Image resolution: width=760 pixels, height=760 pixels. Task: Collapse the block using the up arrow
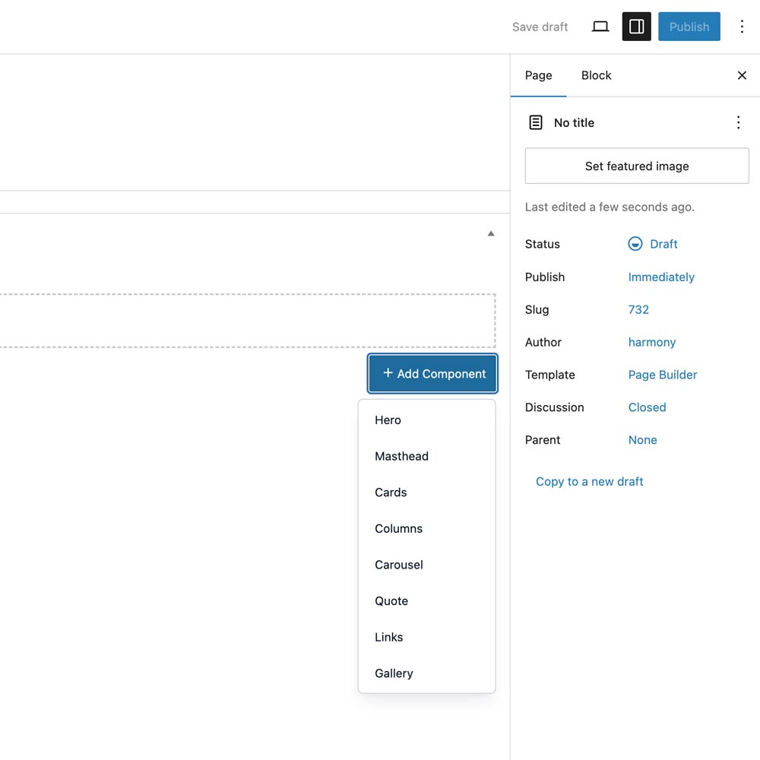(491, 233)
